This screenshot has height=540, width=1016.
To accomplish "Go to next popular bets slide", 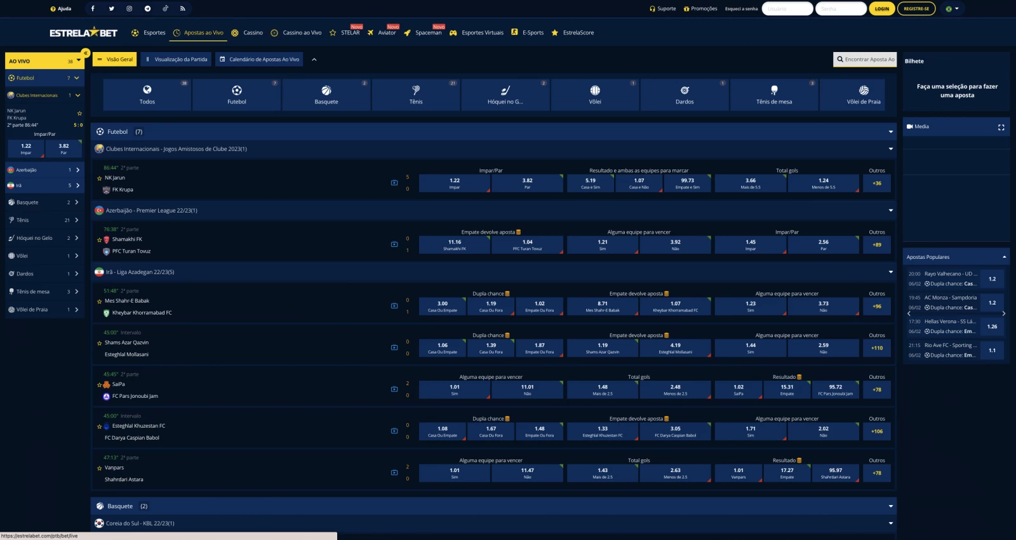I will point(1004,313).
